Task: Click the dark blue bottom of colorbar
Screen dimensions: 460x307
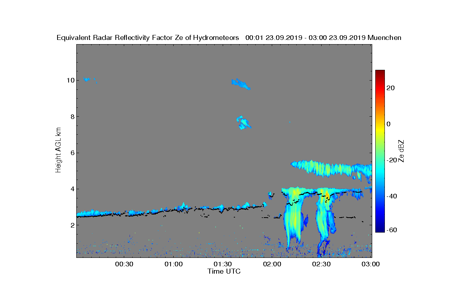Action: 380,229
